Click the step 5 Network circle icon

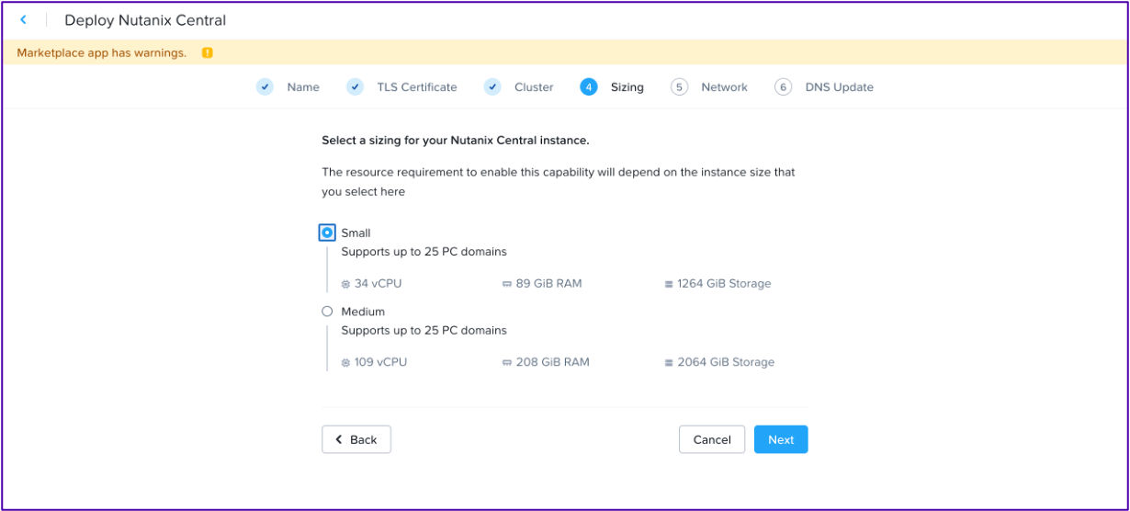tap(679, 87)
